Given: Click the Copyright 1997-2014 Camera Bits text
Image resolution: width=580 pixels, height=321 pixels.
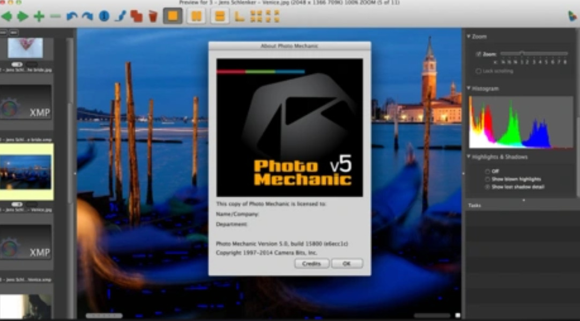Looking at the screenshot, I should 266,253.
